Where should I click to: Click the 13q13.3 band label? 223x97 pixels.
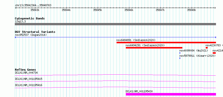pos(20,22)
